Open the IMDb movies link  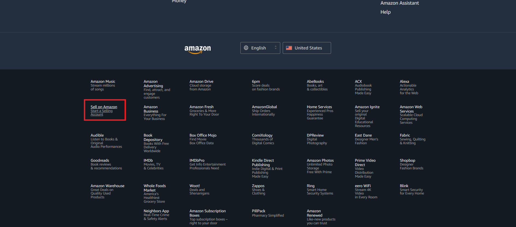coord(154,164)
